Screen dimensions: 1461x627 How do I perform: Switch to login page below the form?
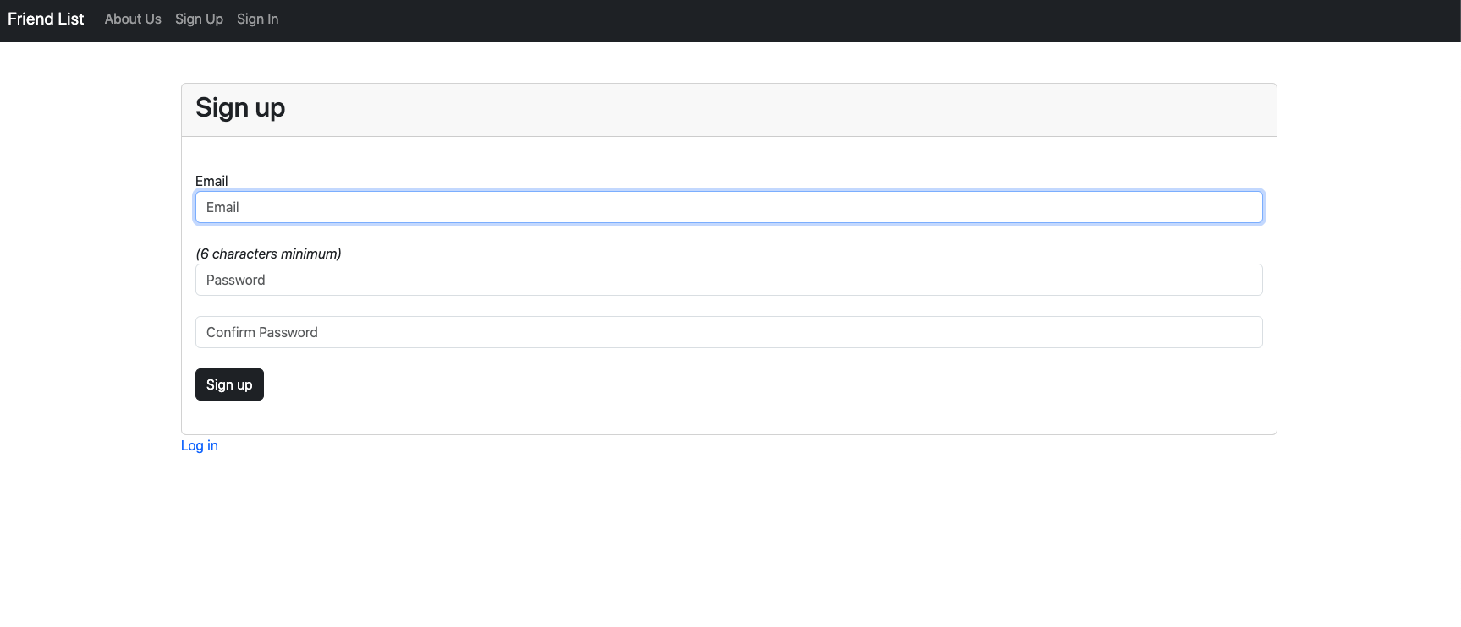pyautogui.click(x=199, y=445)
